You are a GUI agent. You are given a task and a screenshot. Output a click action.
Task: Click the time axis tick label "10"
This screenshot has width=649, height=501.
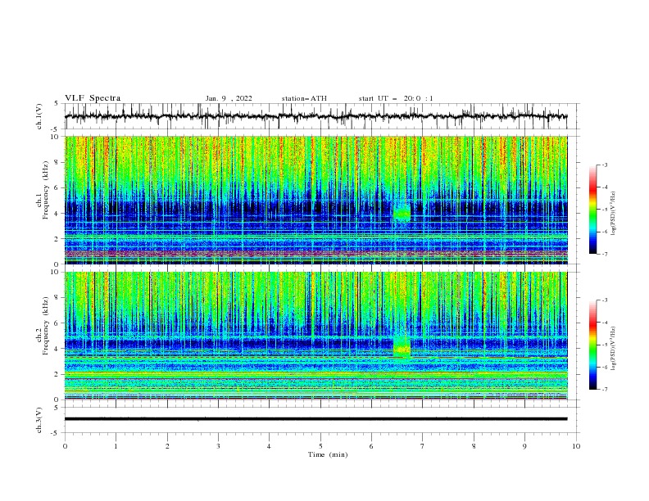(576, 446)
